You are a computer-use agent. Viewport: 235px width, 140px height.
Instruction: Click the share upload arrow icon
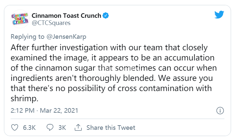pyautogui.click(x=78, y=128)
